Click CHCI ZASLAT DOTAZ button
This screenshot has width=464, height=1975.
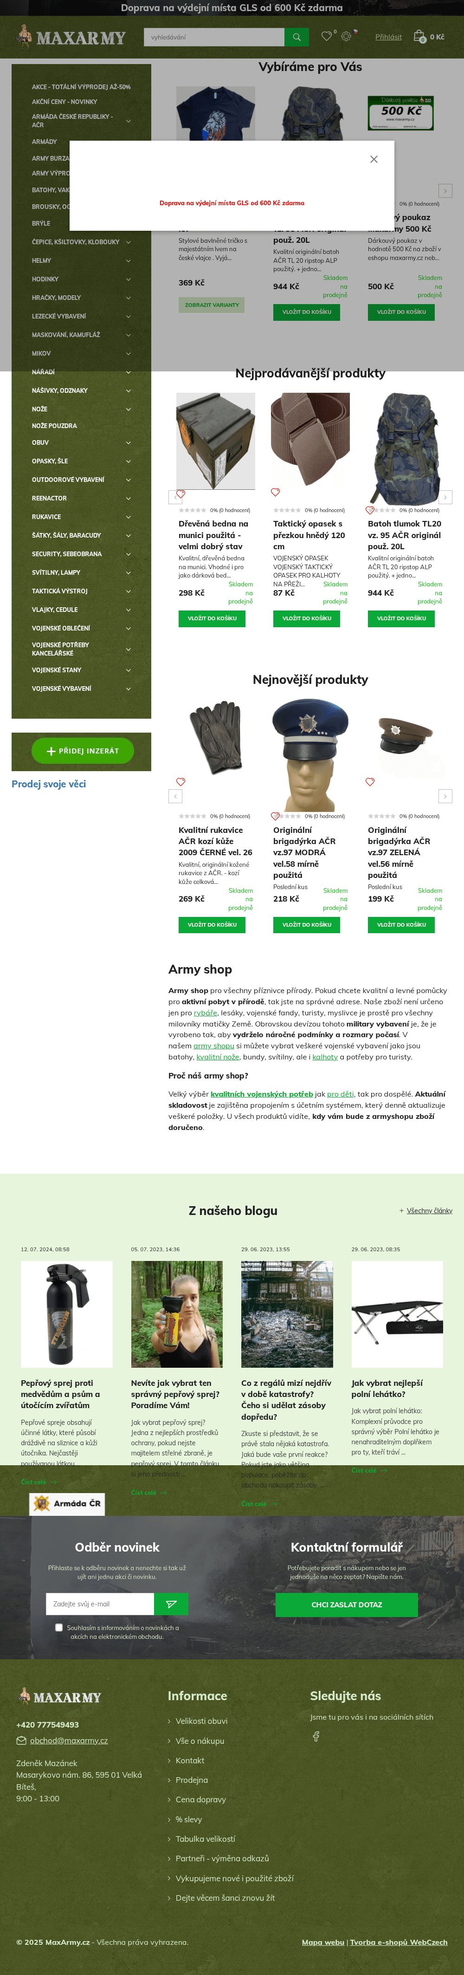pos(347,1604)
